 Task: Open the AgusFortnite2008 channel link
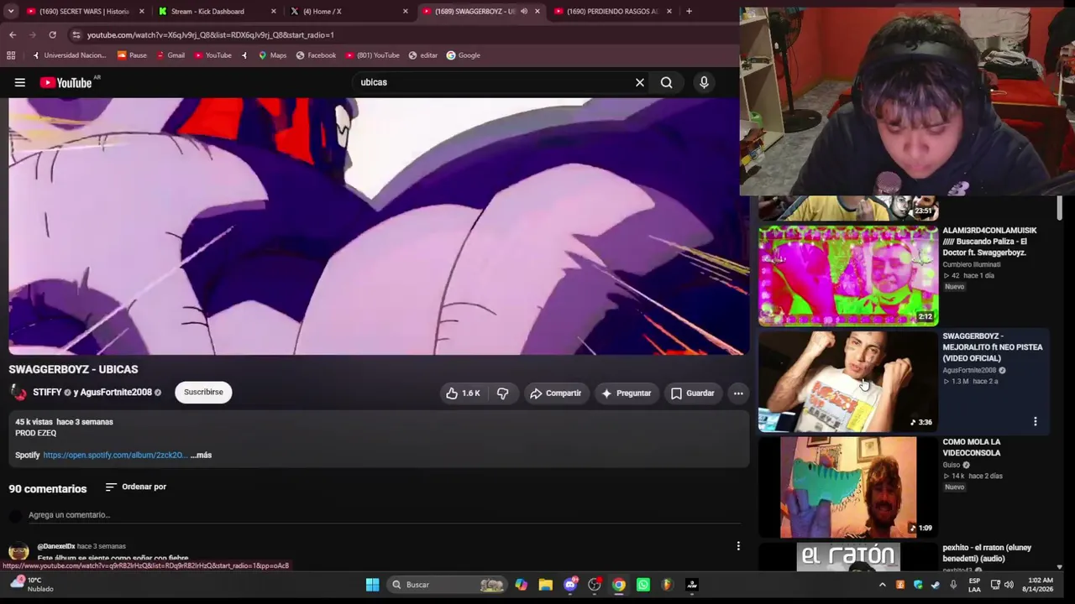(x=116, y=392)
